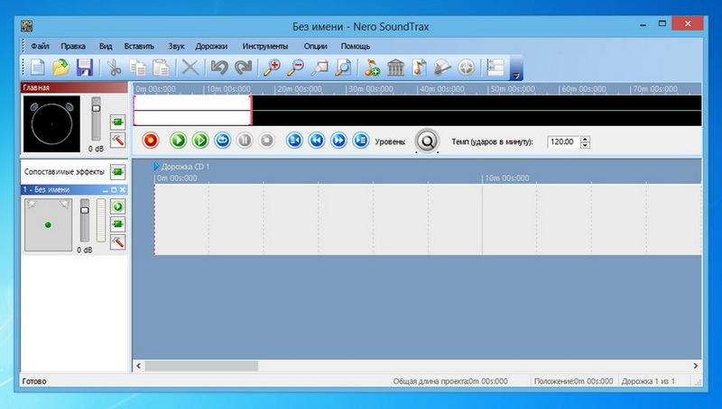The image size is (722, 409).
Task: Collapse the Дорожка CD 1 track arrow
Action: tap(156, 166)
